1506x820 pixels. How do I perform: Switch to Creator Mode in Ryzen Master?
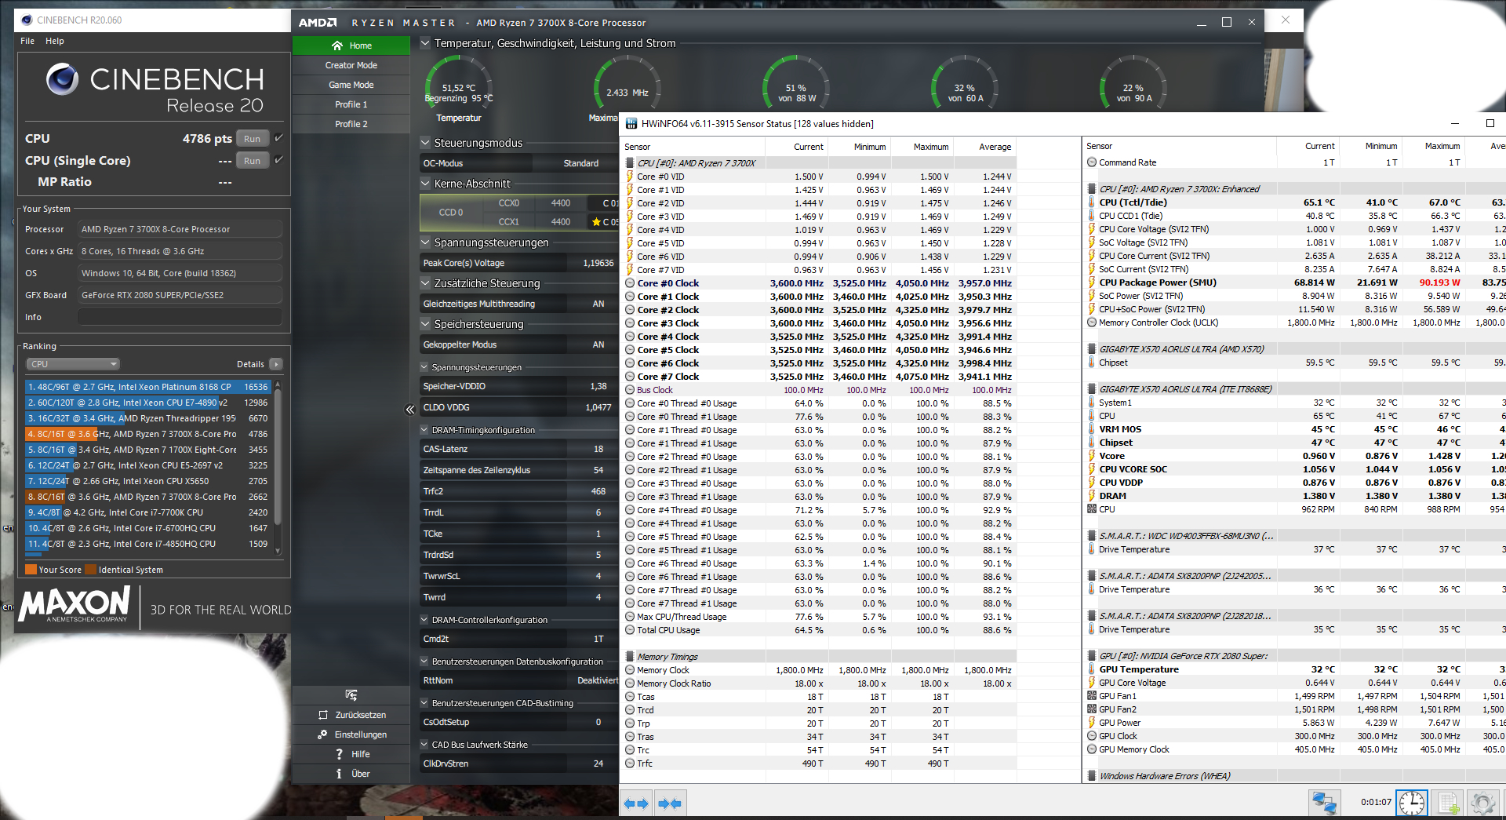click(351, 65)
